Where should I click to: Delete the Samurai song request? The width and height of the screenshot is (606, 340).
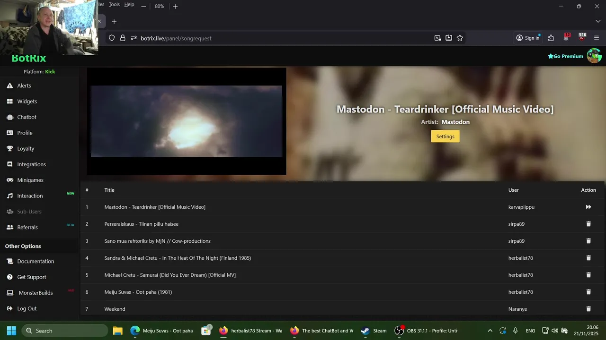[x=588, y=275]
